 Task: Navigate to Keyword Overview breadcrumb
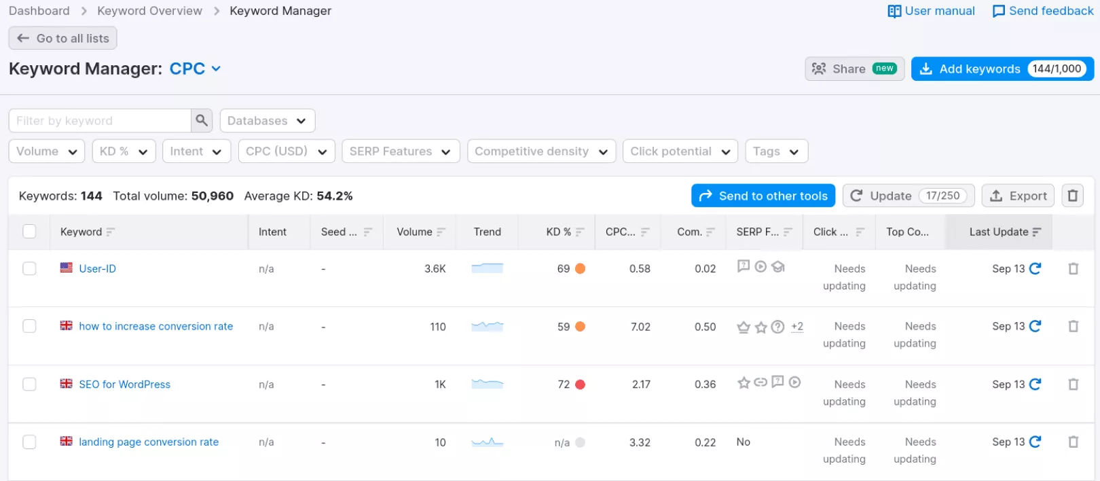pos(149,11)
